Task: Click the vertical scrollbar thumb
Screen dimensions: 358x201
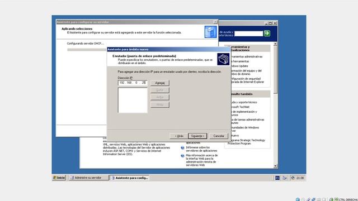Action: pos(275,69)
